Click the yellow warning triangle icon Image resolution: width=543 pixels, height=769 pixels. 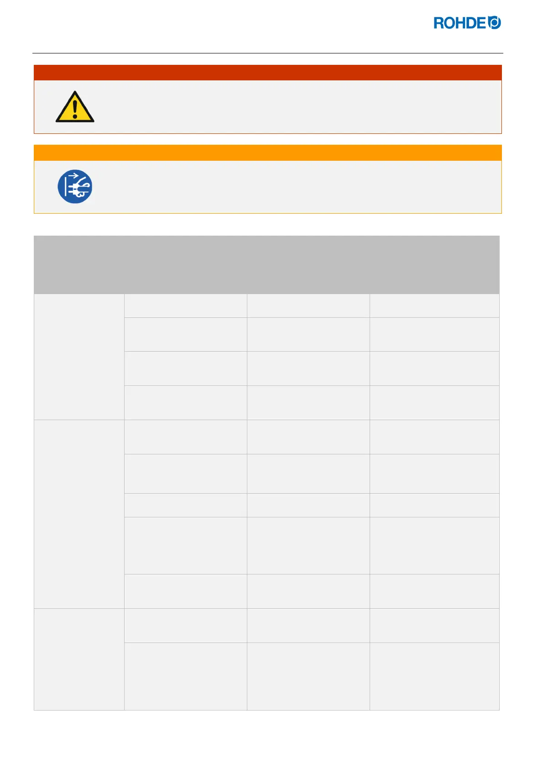(75, 107)
